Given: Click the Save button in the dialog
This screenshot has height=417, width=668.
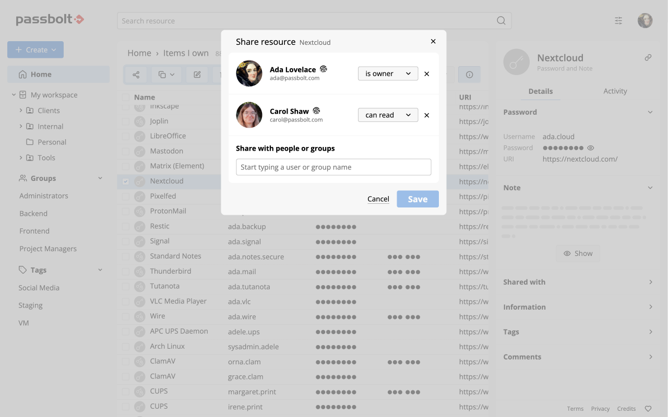Looking at the screenshot, I should [417, 199].
